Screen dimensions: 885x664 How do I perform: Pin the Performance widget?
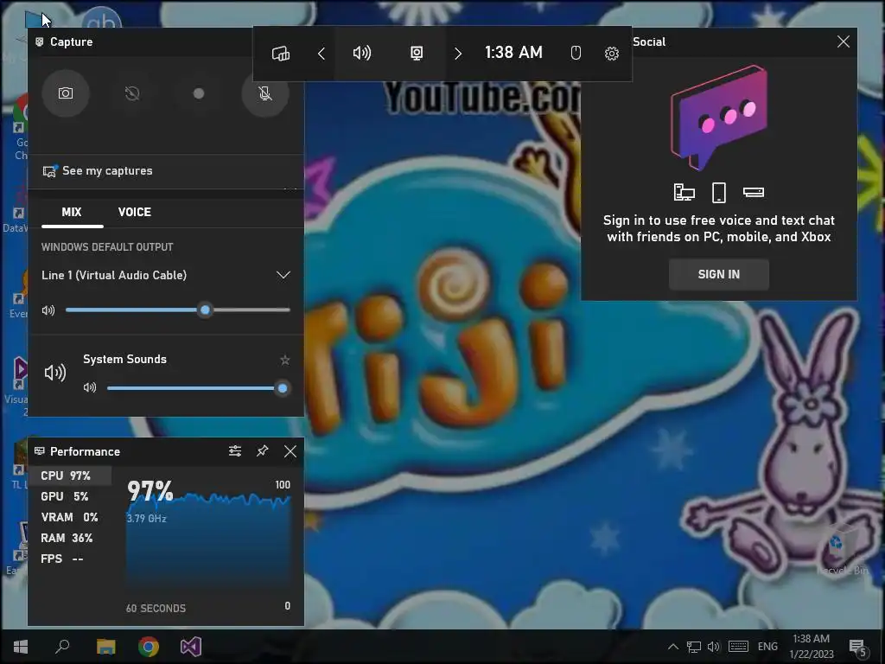click(263, 451)
